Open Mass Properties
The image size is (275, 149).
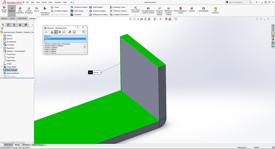(x=20, y=11)
